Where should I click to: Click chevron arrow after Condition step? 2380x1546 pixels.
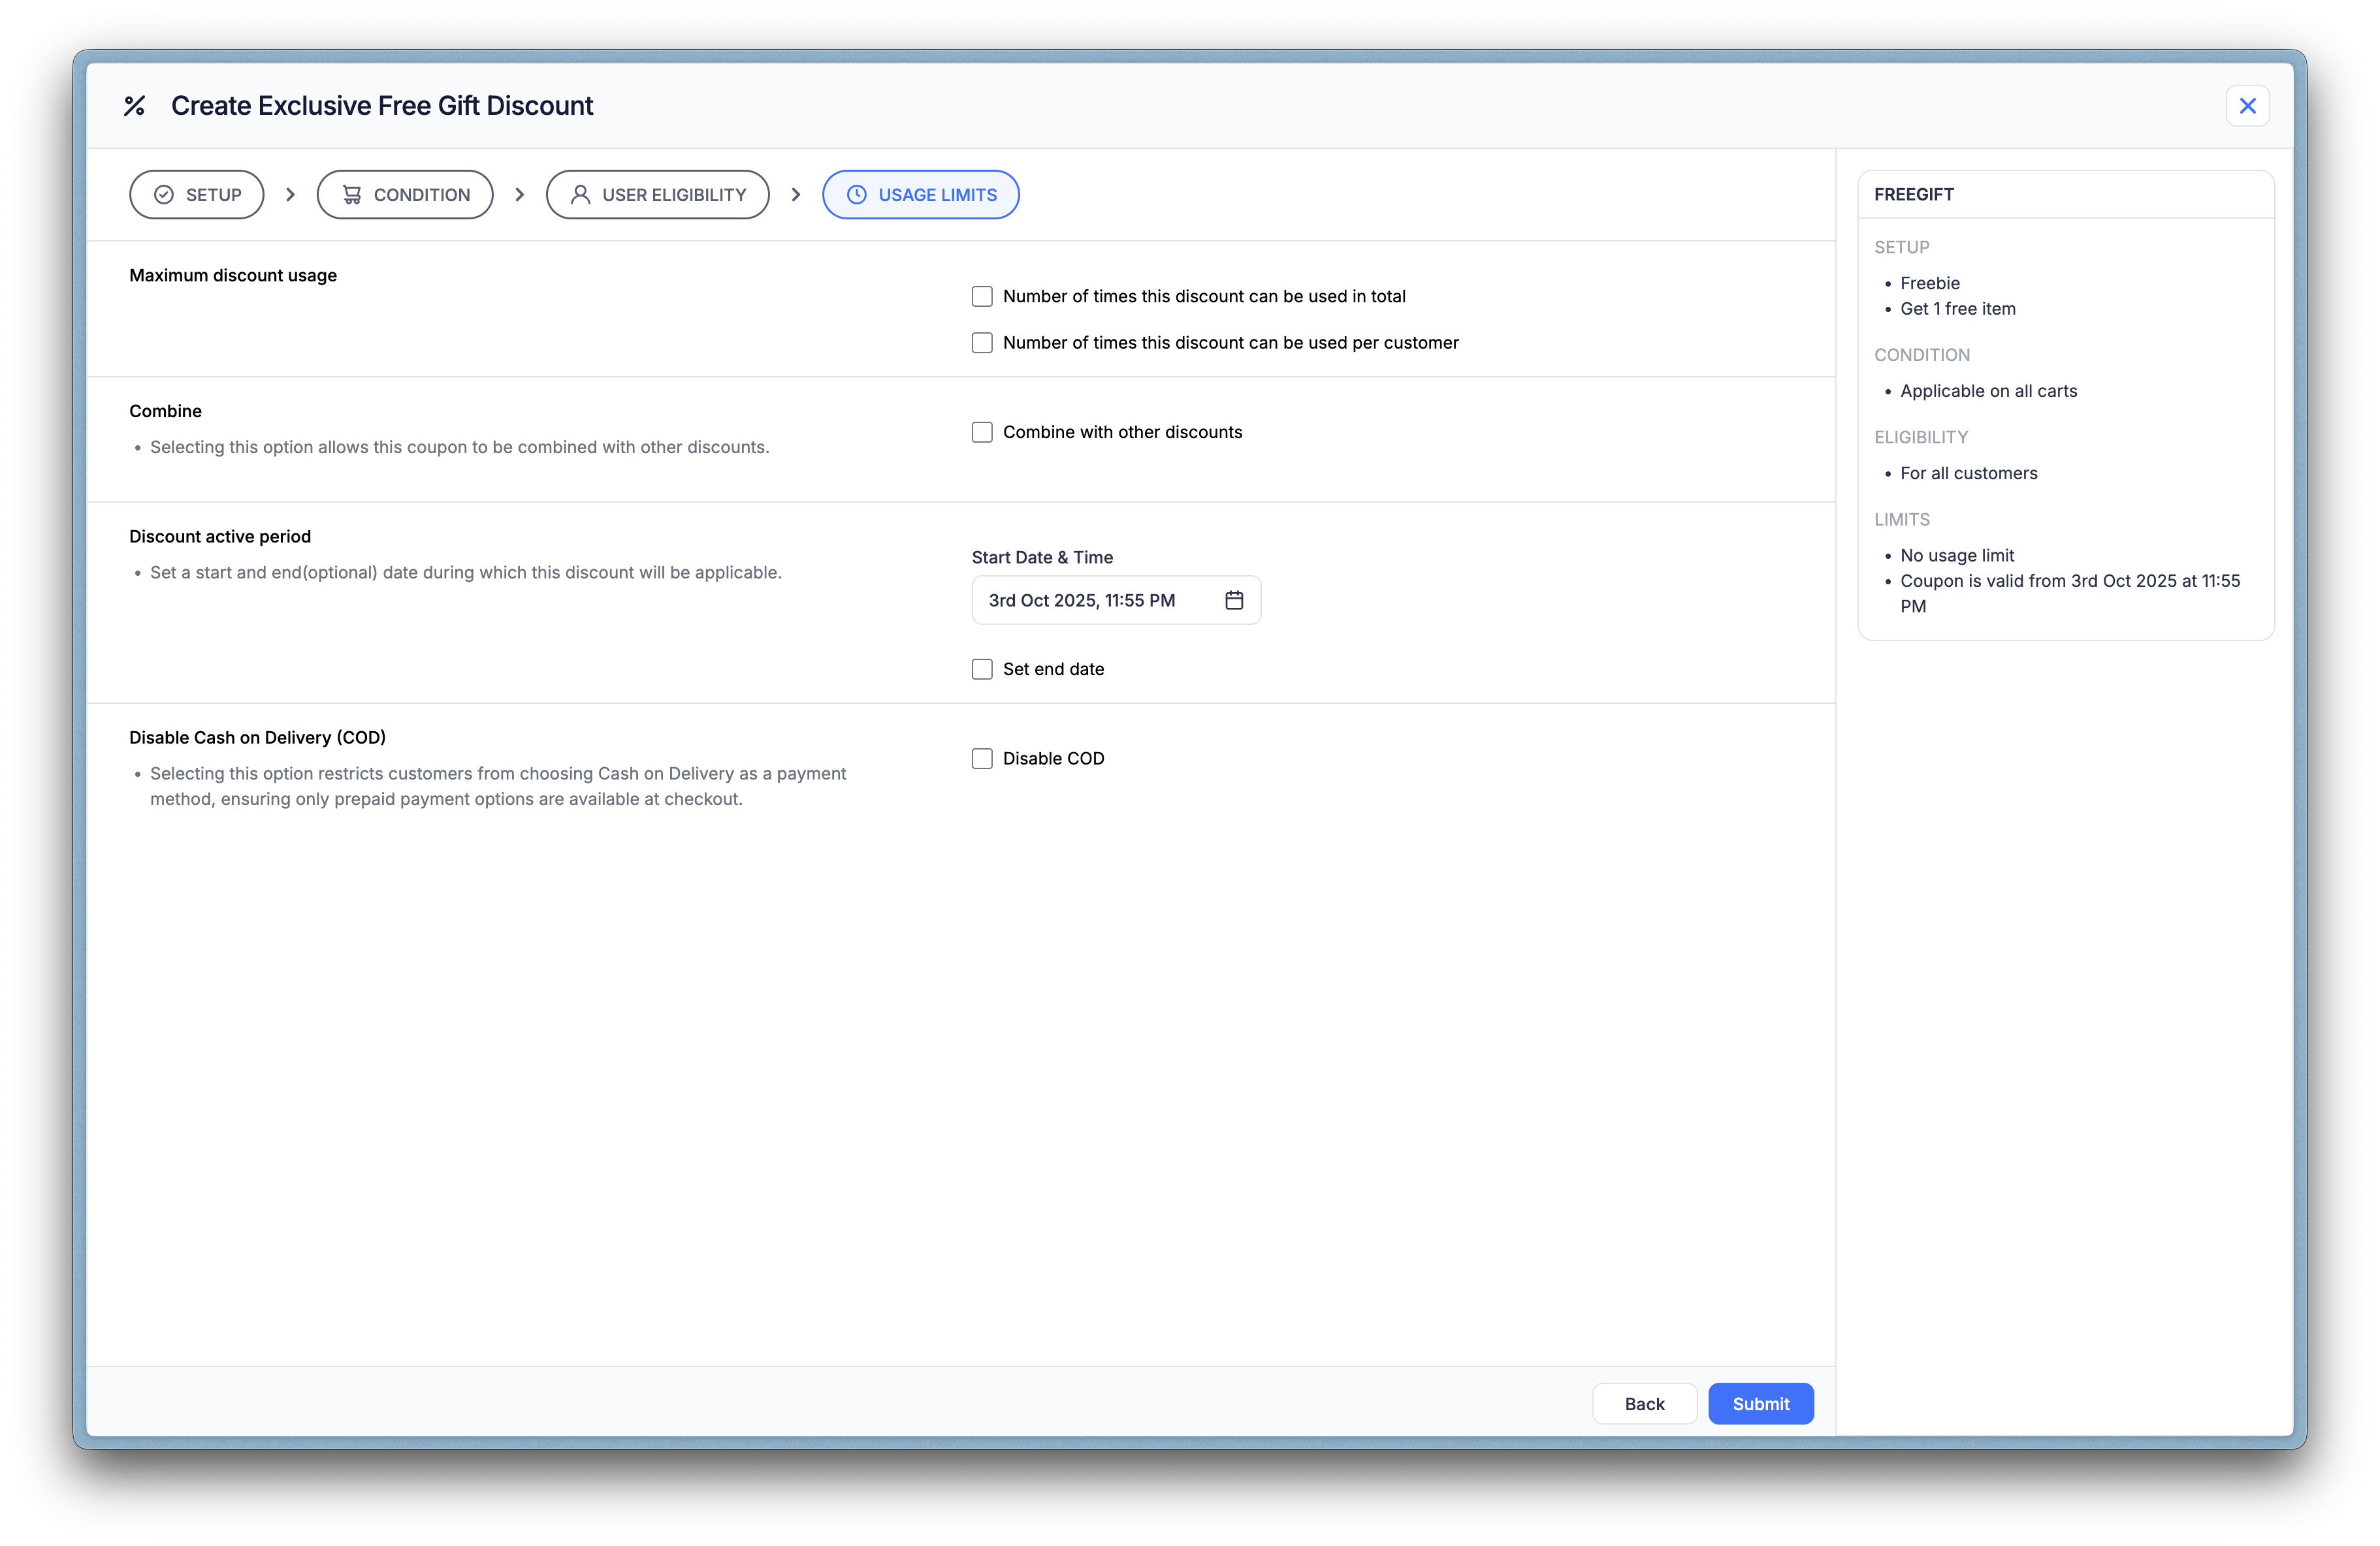(x=519, y=195)
